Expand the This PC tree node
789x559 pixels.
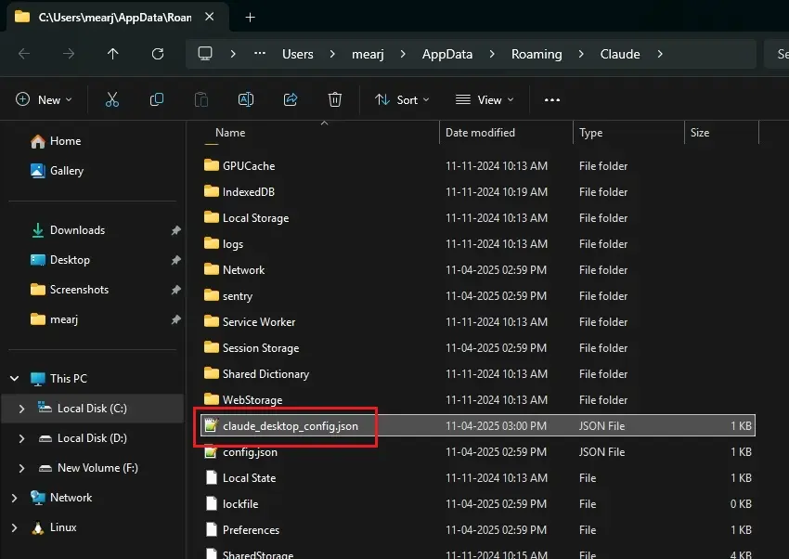point(15,379)
